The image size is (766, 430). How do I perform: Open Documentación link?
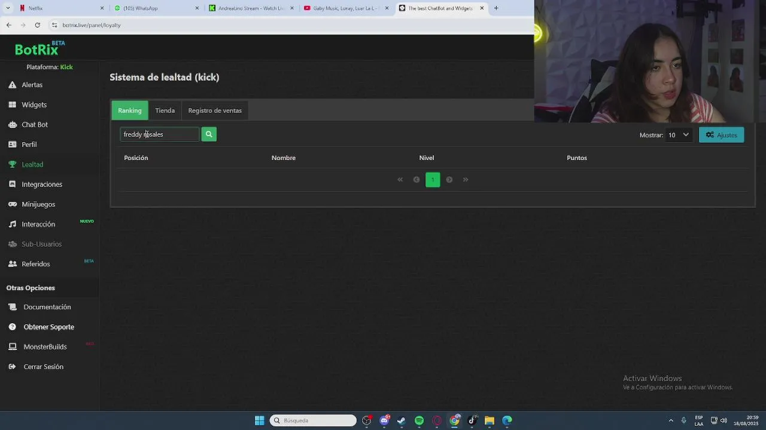tap(47, 307)
